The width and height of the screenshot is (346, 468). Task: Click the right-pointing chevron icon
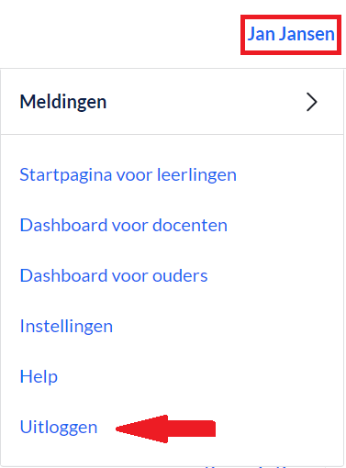tap(312, 102)
